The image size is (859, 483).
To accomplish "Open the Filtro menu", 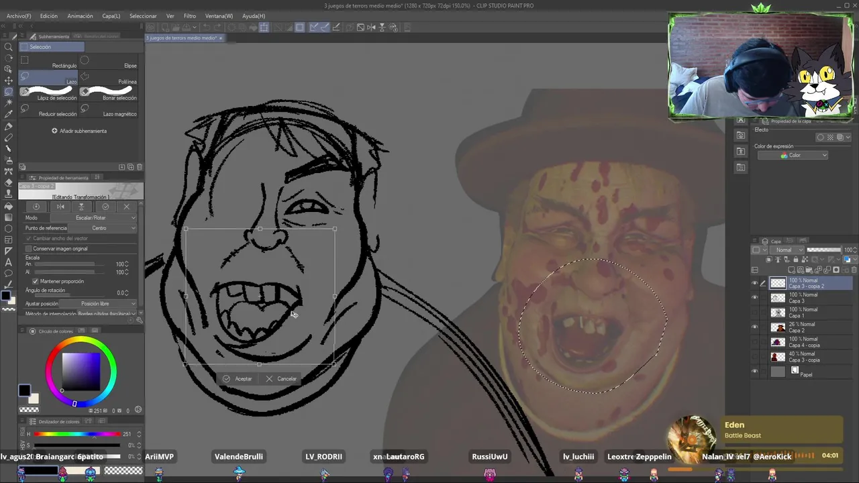I will click(190, 16).
